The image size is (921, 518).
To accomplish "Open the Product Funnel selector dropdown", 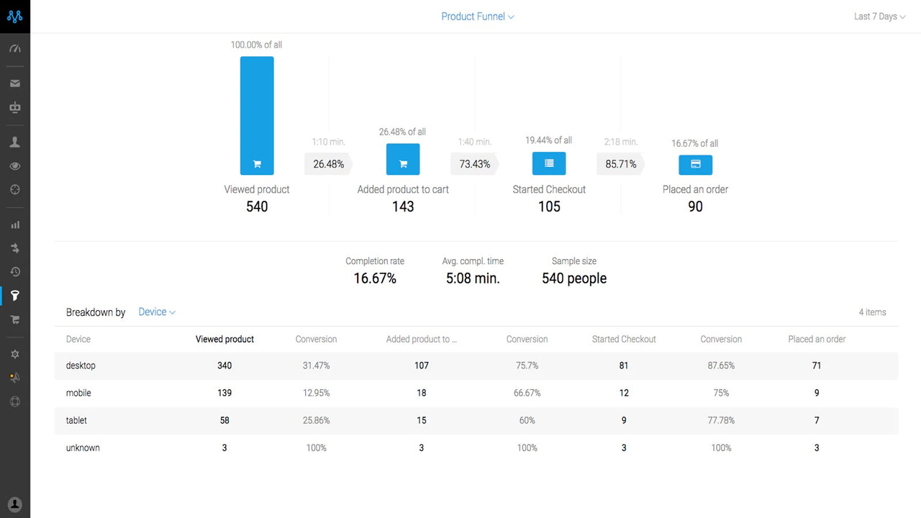I will (477, 16).
